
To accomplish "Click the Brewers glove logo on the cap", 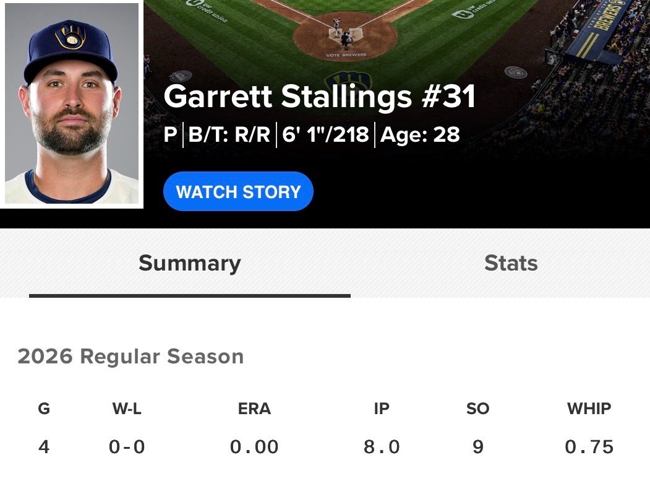I will [71, 37].
